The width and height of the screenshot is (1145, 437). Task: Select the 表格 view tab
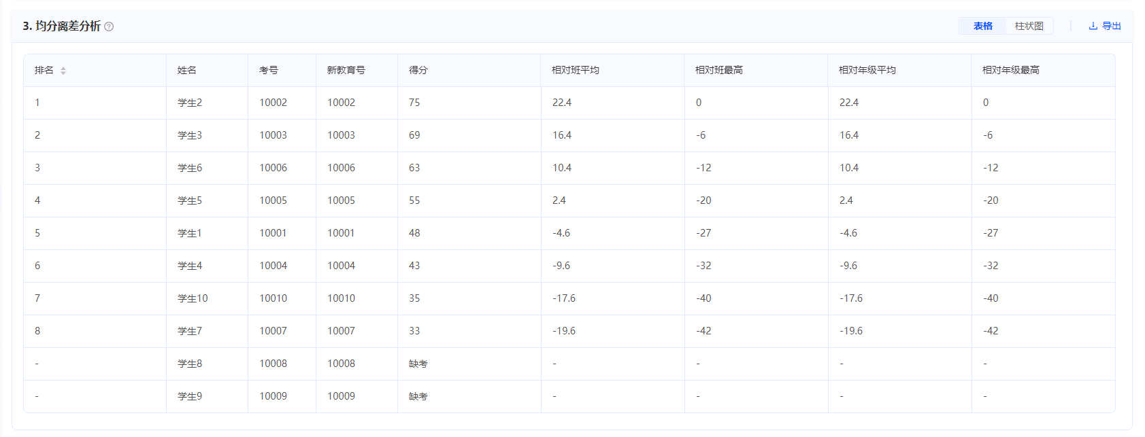[x=982, y=26]
